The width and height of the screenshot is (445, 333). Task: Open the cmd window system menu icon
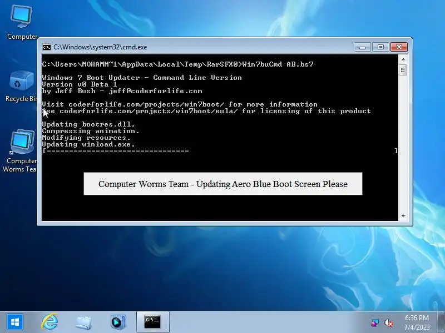(47, 47)
